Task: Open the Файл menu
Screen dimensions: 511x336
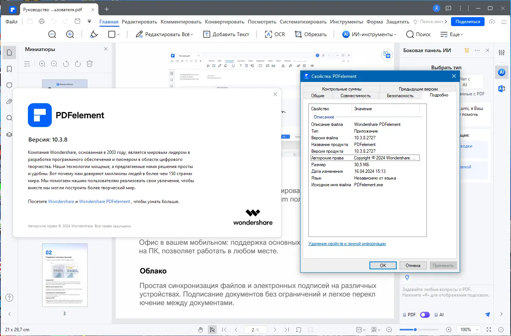Action: pyautogui.click(x=12, y=22)
